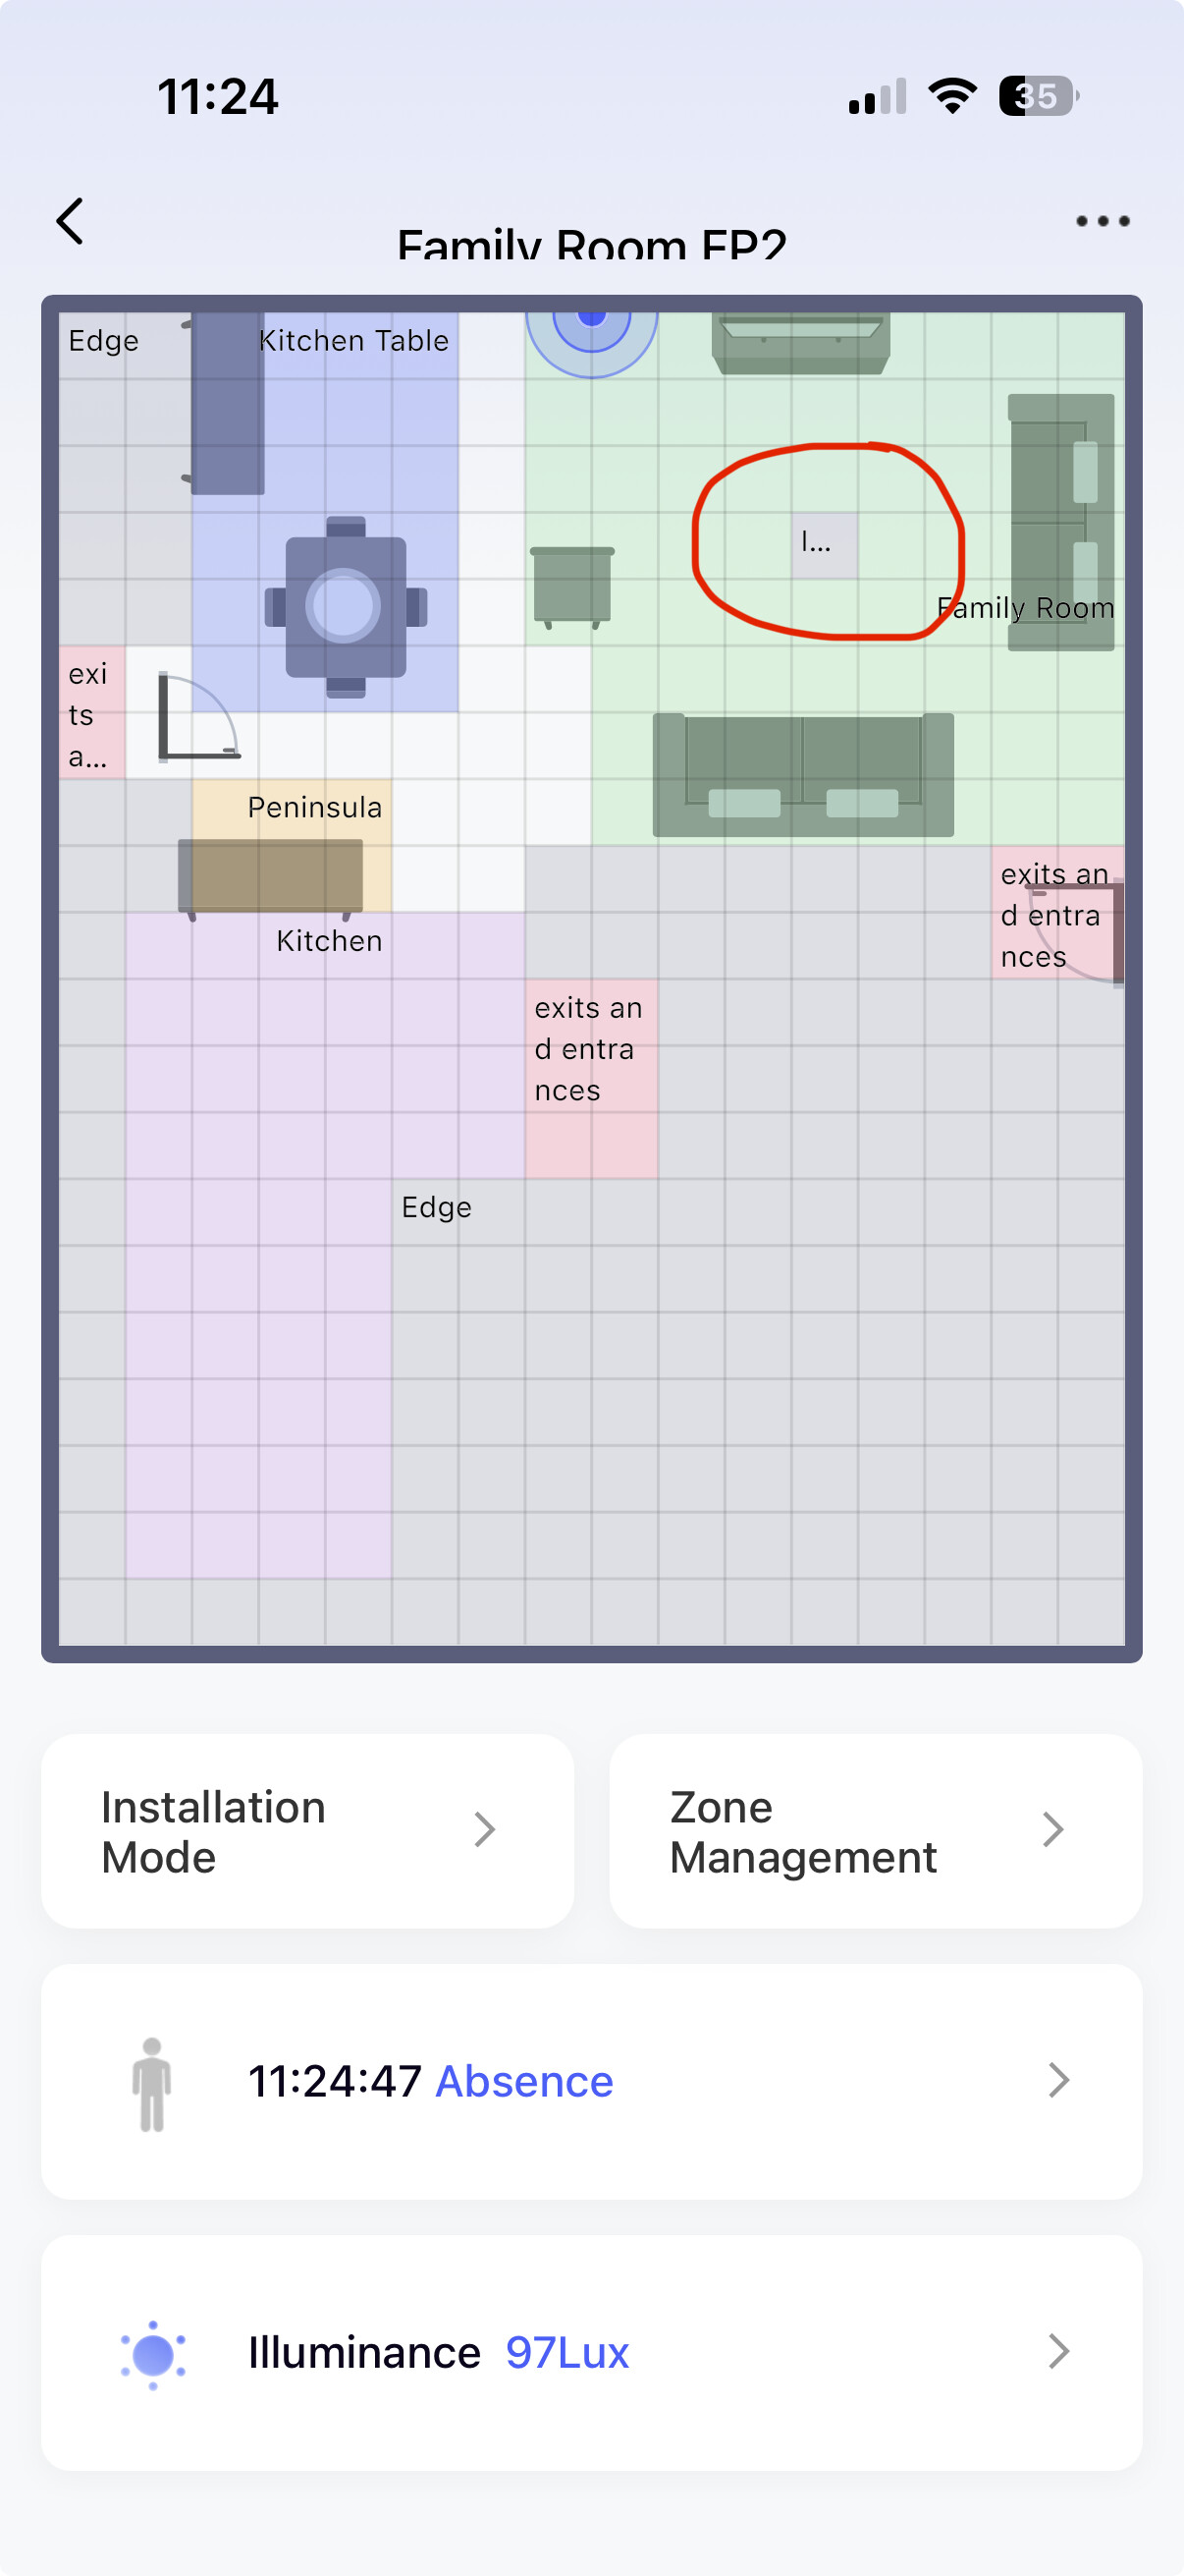
Task: Open the three-dot more options menu
Action: click(x=1103, y=221)
